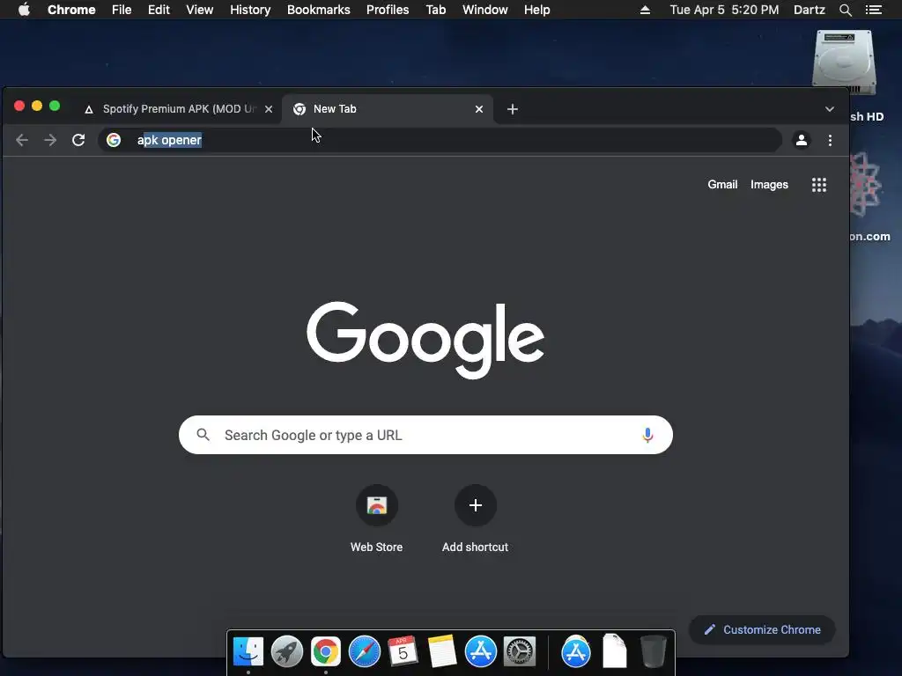Open the Tab menu

(435, 10)
